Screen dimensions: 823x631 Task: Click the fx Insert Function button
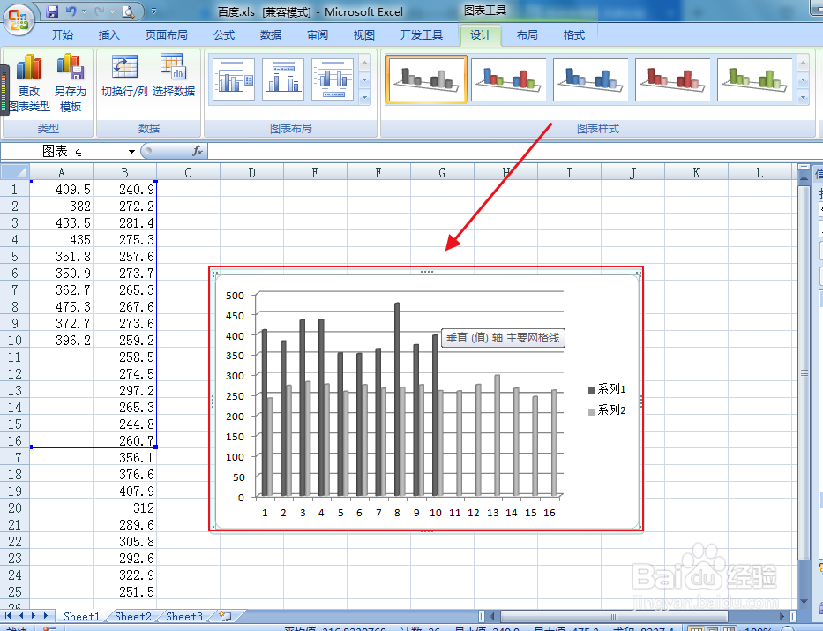pyautogui.click(x=198, y=151)
